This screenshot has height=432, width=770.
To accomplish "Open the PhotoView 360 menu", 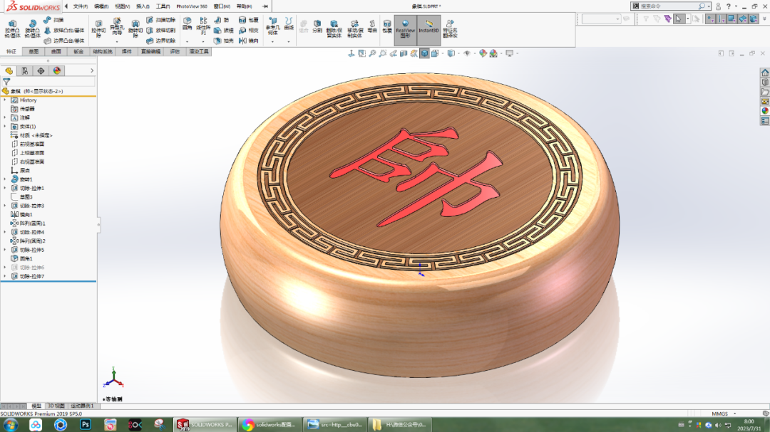I will (192, 6).
